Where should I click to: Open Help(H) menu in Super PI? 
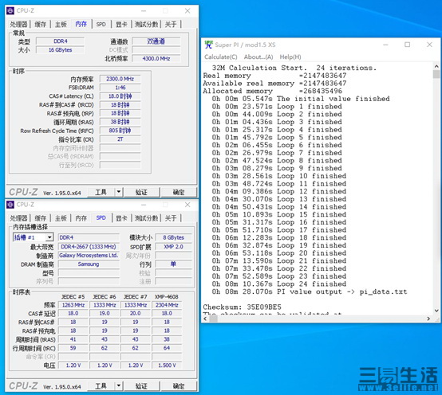point(290,57)
